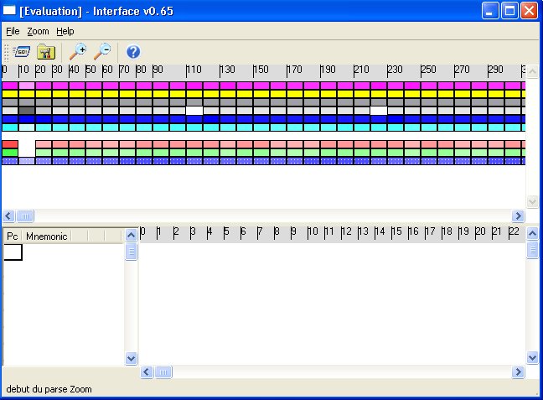Click the top timeline horizontal scrollbar thumb
This screenshot has width=543, height=400.
coord(25,216)
